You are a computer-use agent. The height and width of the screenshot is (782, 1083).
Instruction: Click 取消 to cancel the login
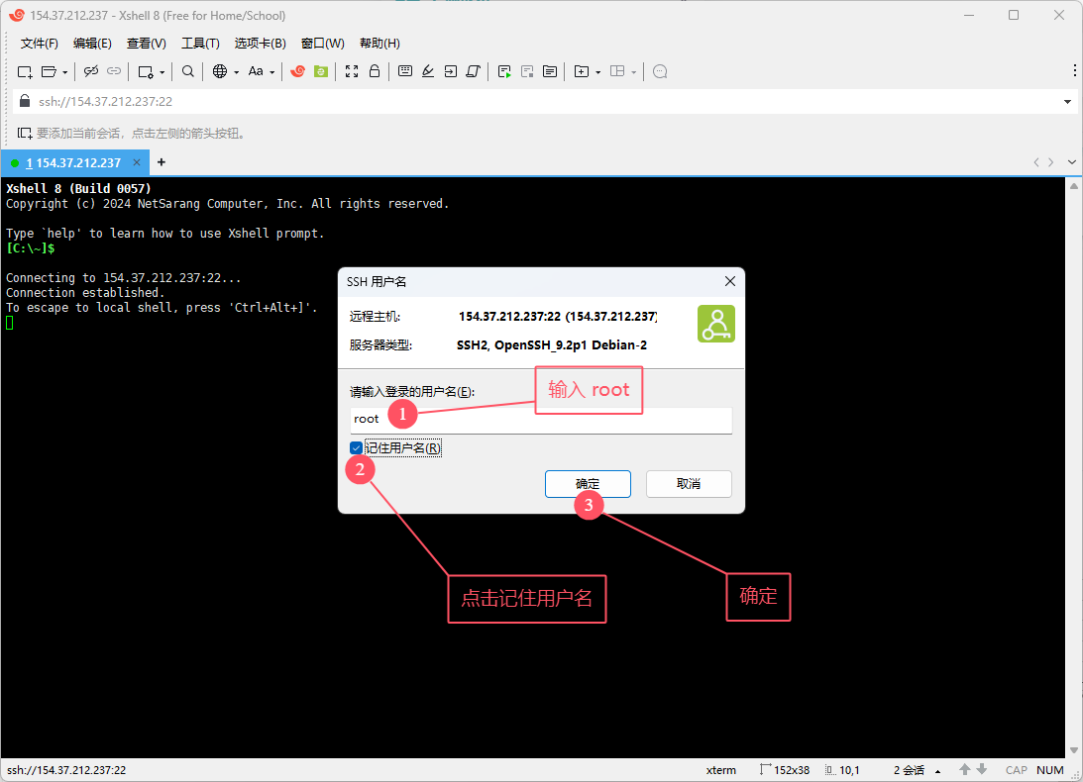[689, 484]
